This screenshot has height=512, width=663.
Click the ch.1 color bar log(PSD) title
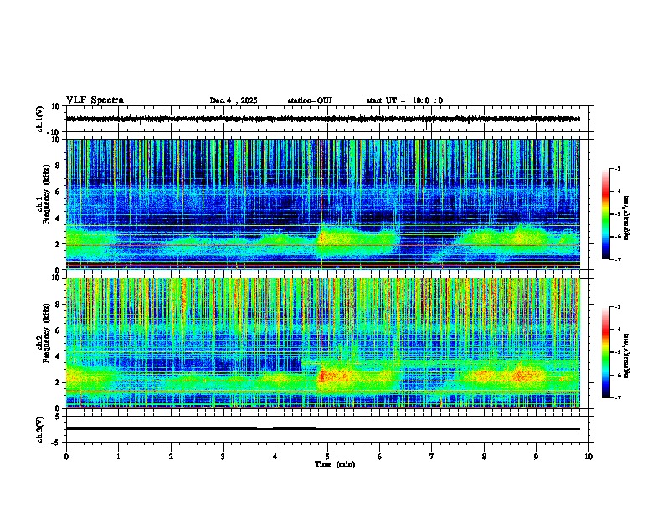[x=627, y=218]
